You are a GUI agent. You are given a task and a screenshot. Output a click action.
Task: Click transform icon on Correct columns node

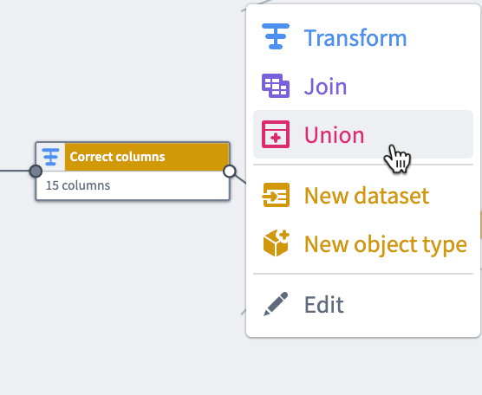51,157
